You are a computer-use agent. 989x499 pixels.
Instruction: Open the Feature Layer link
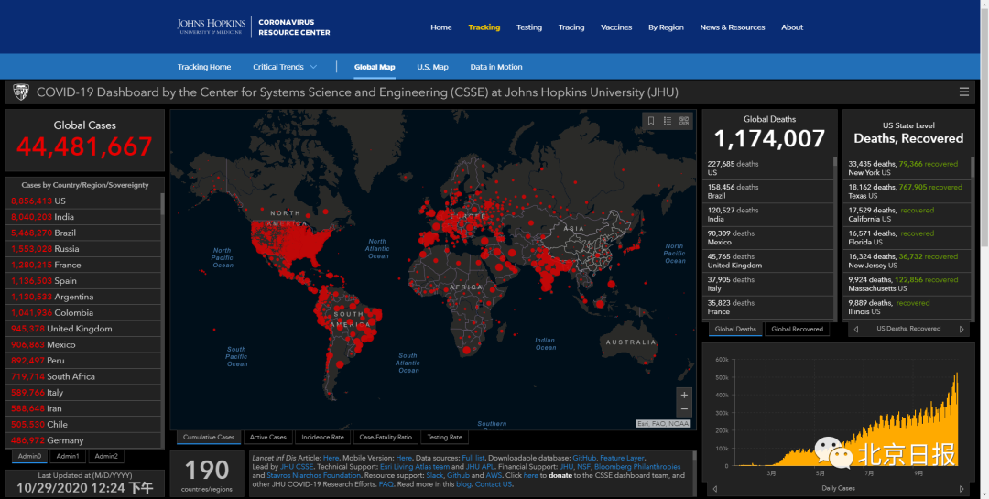pos(622,458)
